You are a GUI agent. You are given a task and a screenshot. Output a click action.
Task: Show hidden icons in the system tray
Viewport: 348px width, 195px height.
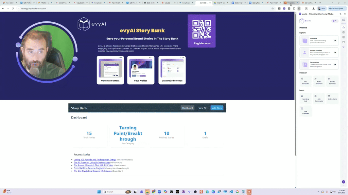(x=318, y=192)
